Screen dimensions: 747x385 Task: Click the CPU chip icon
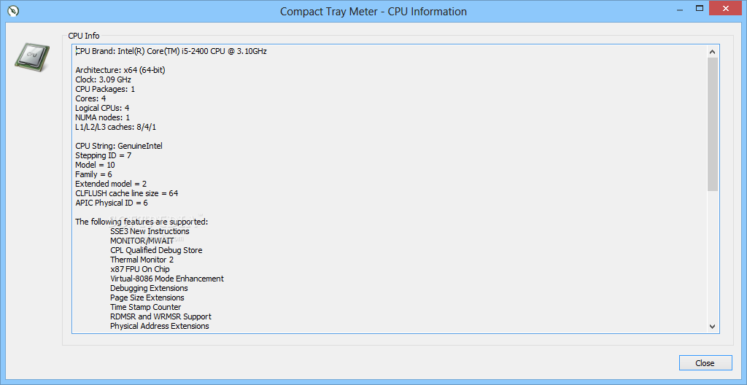pyautogui.click(x=32, y=56)
